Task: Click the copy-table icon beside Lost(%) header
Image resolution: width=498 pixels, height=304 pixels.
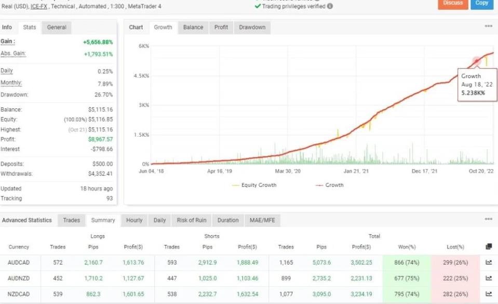Action: tap(488, 247)
